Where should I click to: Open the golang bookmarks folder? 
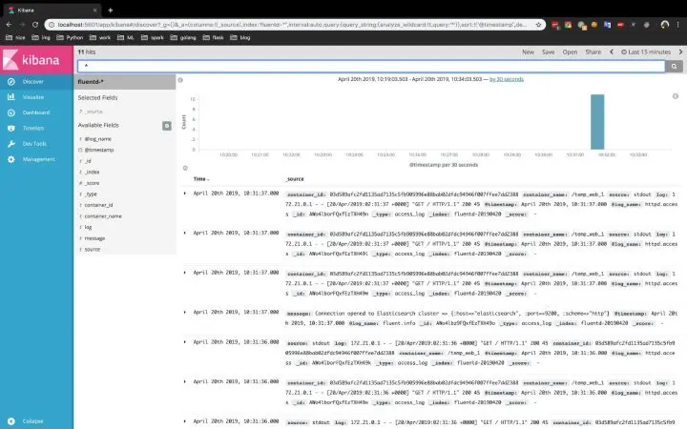183,37
